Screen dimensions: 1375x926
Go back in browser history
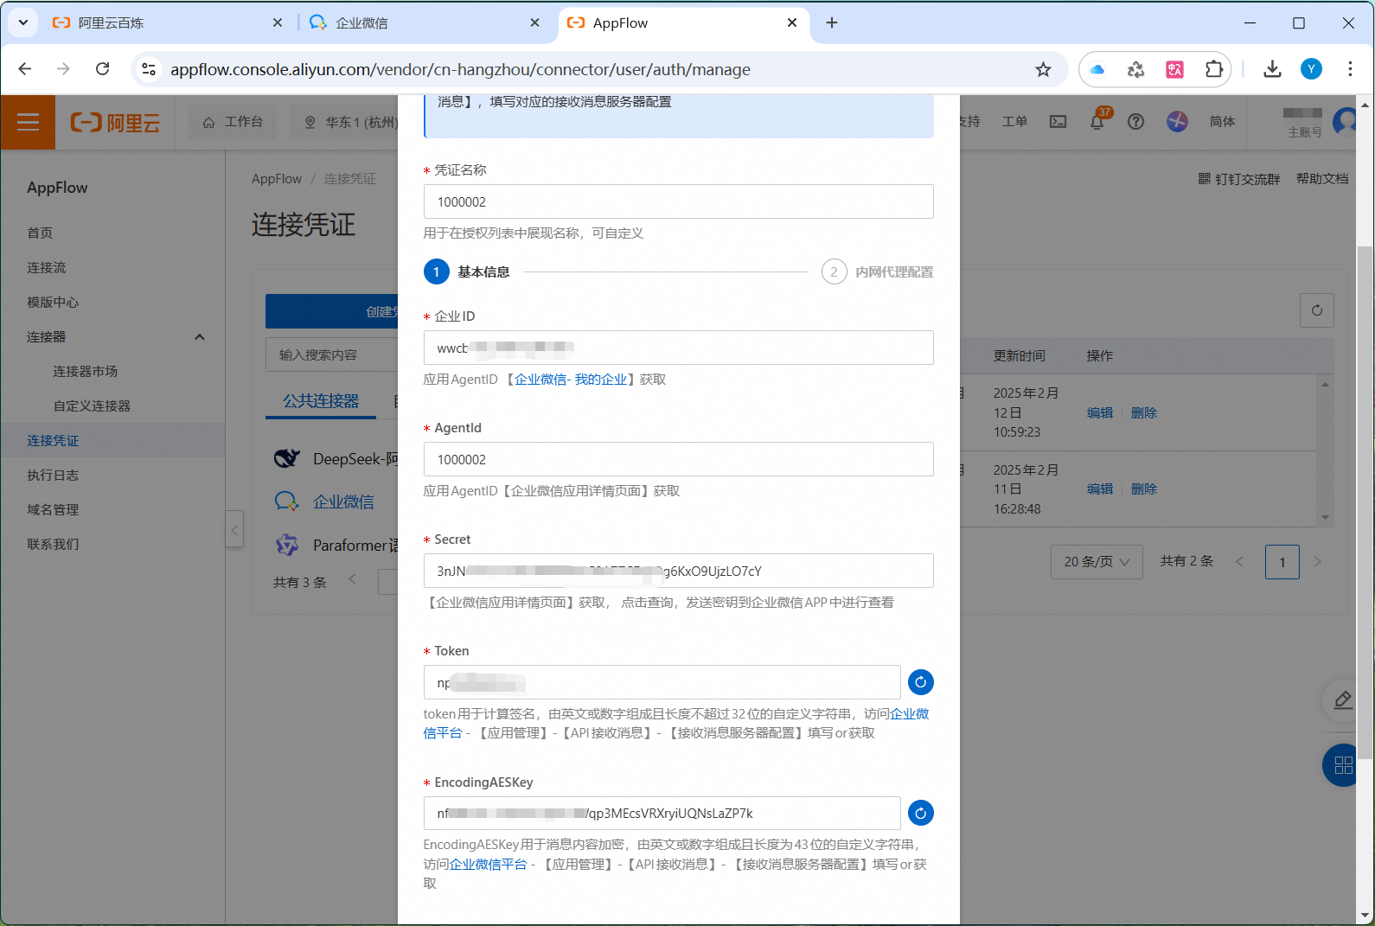pos(24,69)
